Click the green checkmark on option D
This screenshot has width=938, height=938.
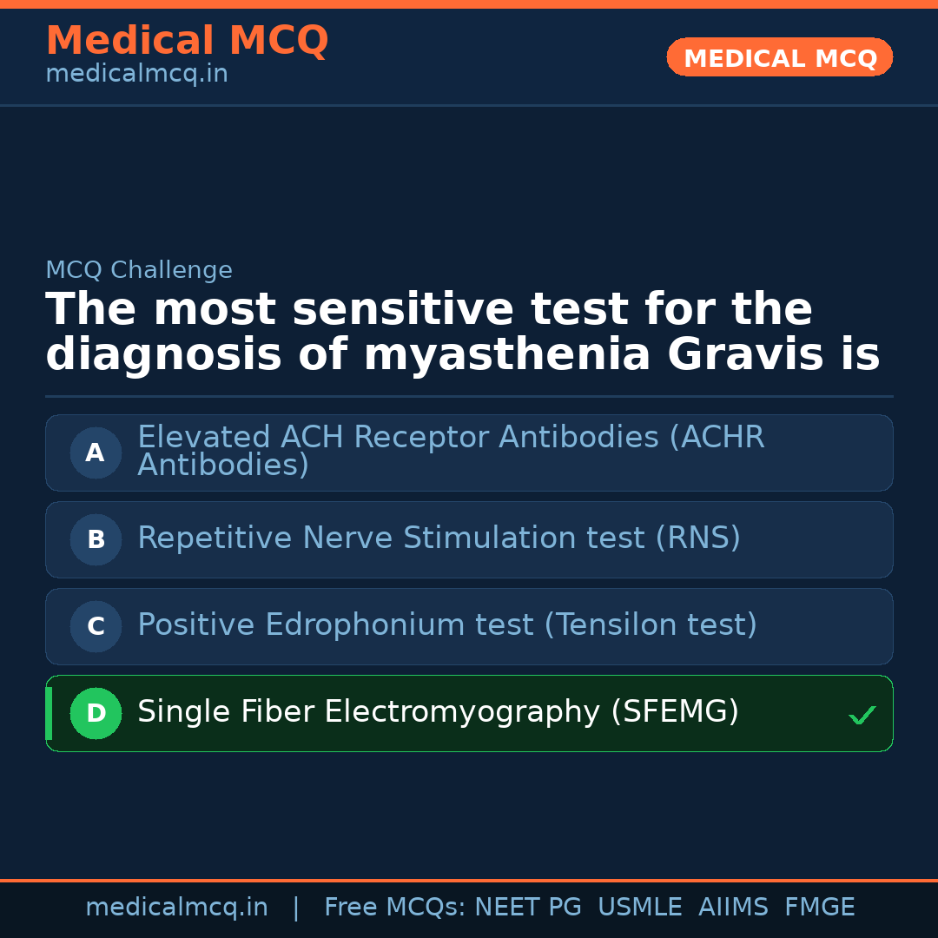point(862,715)
